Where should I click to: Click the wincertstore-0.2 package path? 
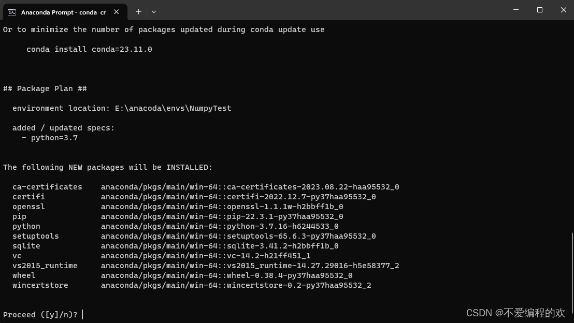[236, 285]
